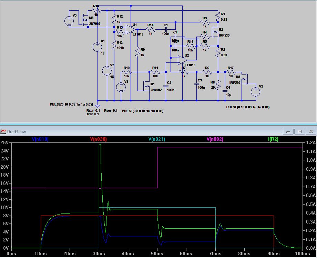This screenshot has height=258, width=317.
Task: Click the .tran 0.1 directive text
Action: tap(93, 114)
